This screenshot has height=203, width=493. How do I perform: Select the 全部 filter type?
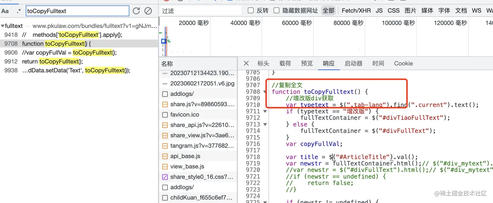pyautogui.click(x=329, y=11)
